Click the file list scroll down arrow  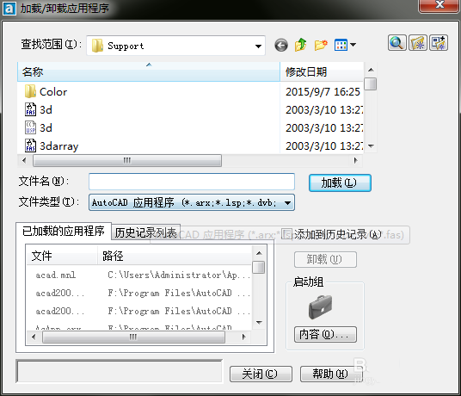point(371,146)
